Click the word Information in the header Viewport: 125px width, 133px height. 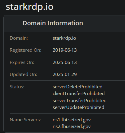click(x=65, y=23)
